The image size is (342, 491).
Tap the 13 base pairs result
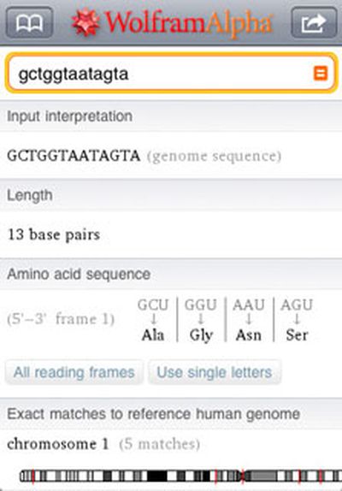(x=54, y=234)
